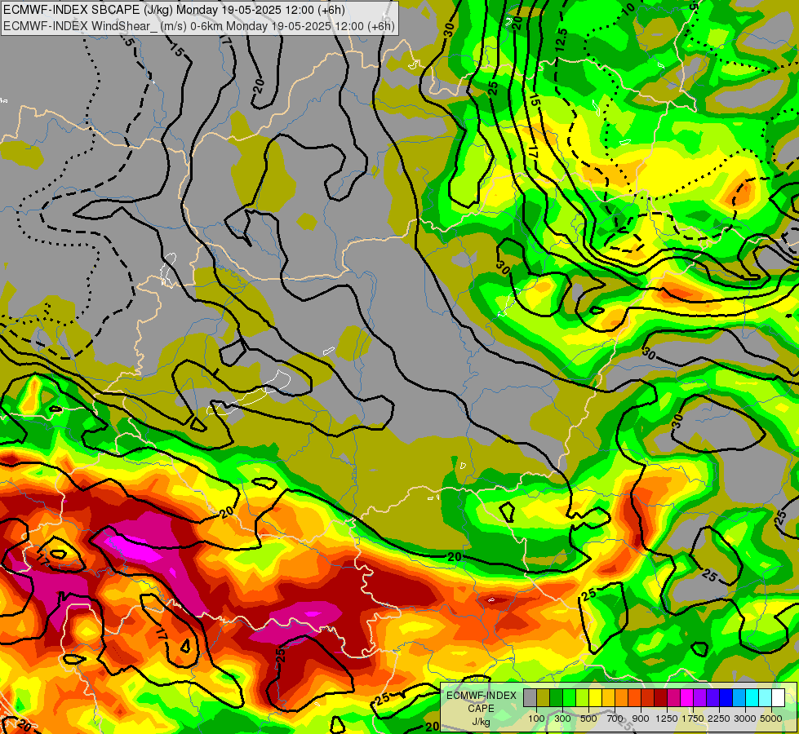Click the bright green legend swatch
799x734 pixels.
pos(569,698)
